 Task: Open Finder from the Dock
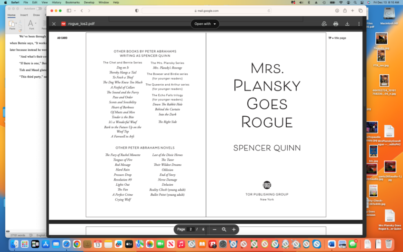(14, 244)
